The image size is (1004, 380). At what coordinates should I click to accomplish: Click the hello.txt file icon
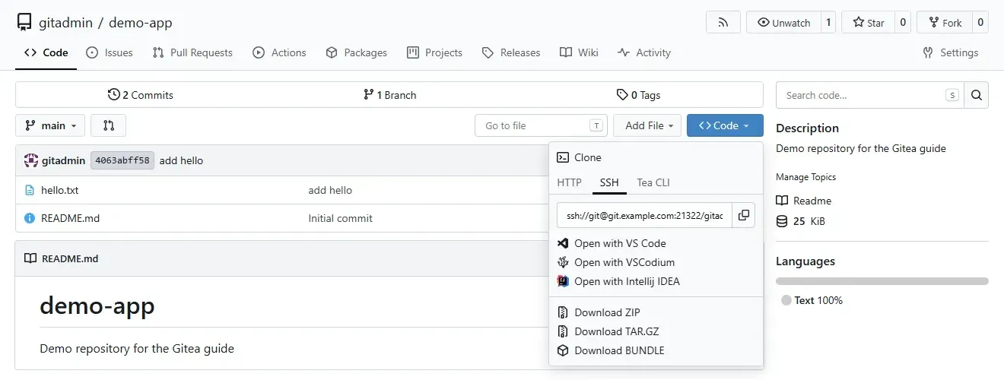[30, 190]
